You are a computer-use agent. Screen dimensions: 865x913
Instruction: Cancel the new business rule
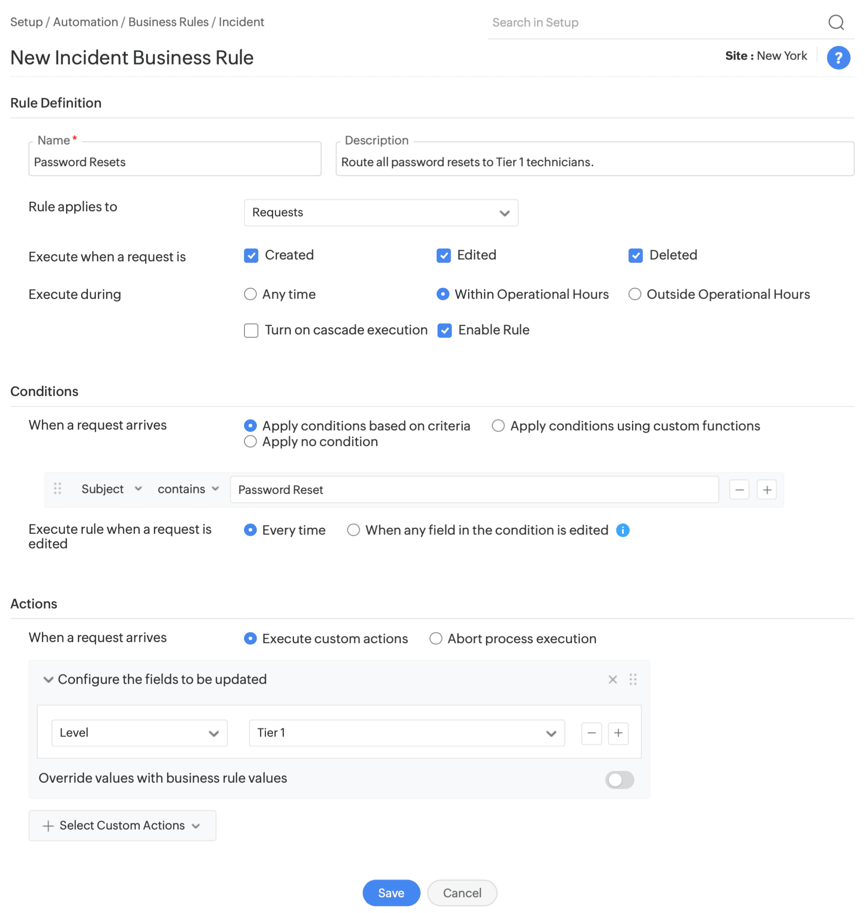[462, 893]
